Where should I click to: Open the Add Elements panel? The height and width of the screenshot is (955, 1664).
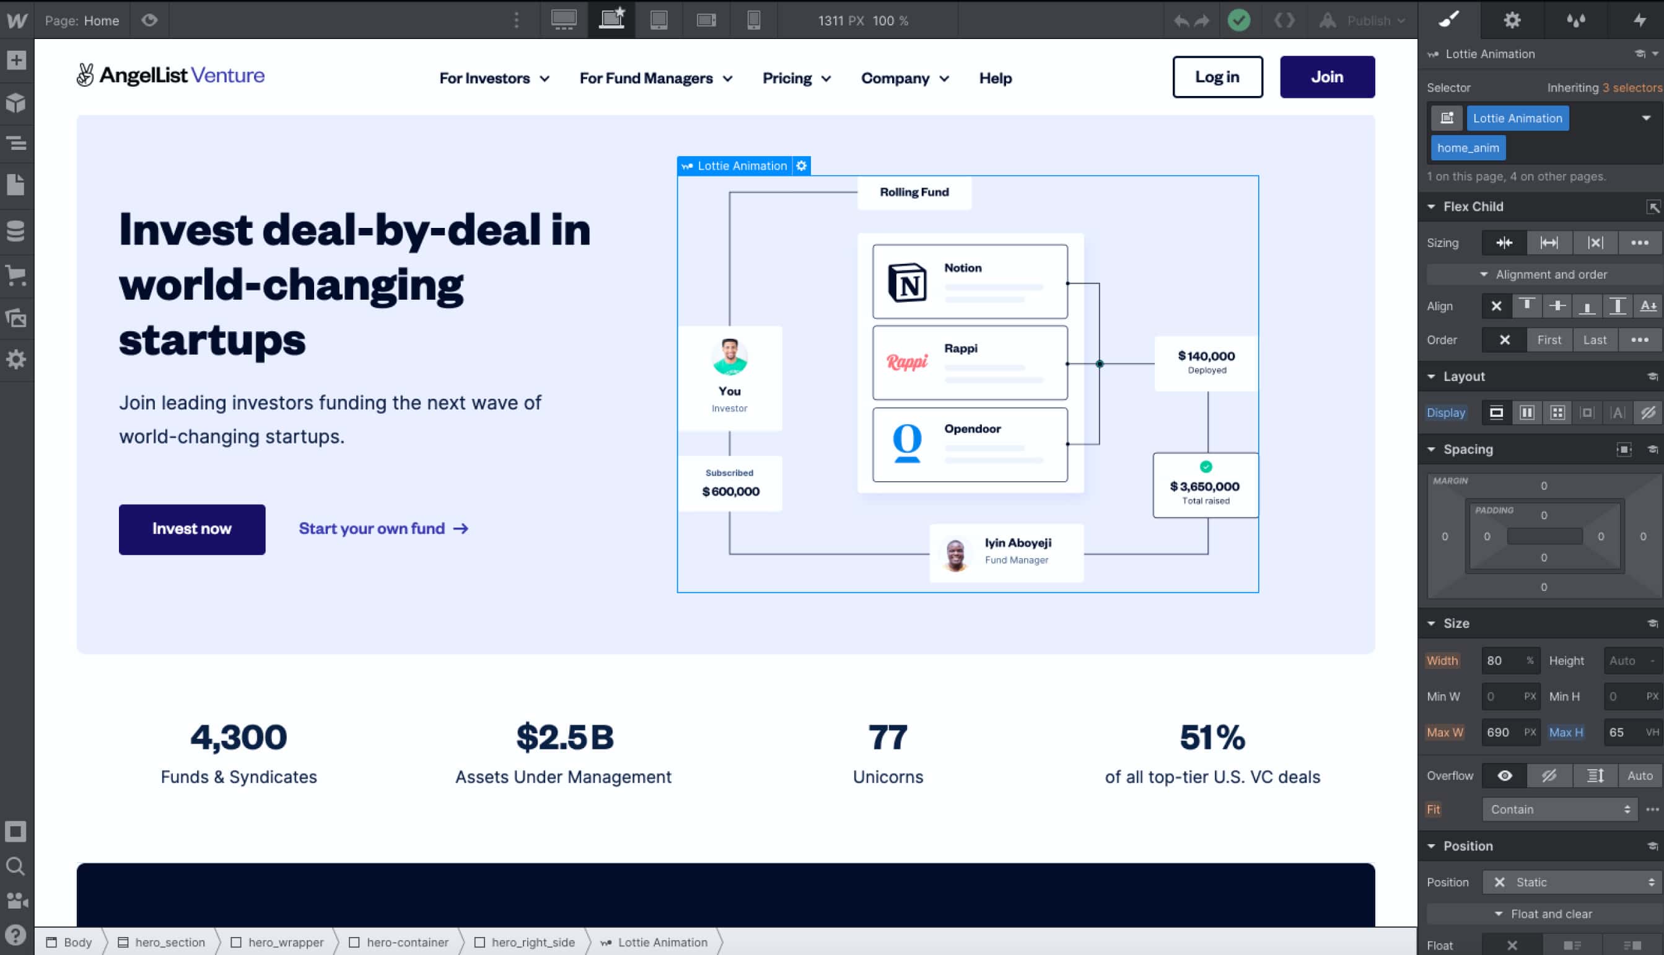[15, 60]
